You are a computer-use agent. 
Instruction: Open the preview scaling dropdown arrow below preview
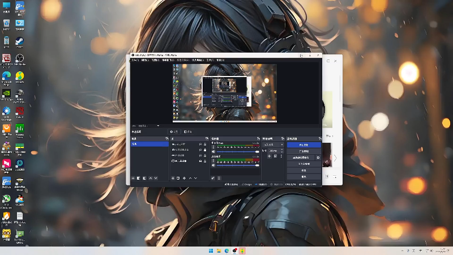coord(158,126)
